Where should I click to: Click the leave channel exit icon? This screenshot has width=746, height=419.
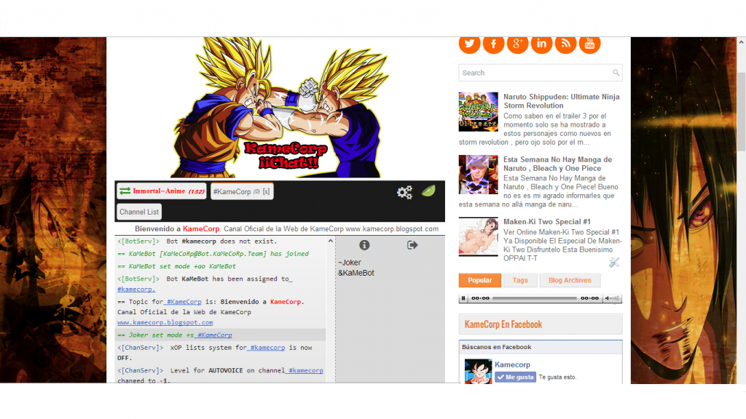(x=412, y=245)
